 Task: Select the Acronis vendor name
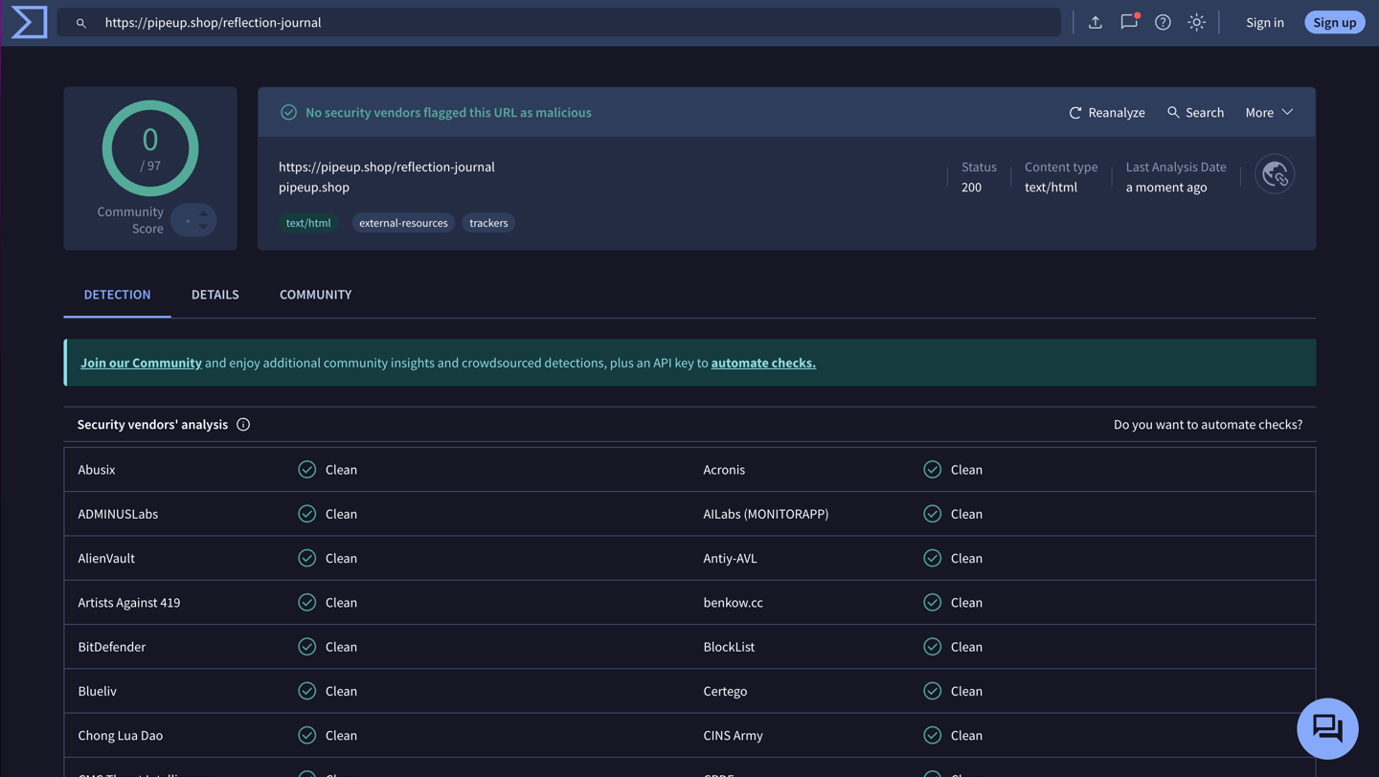[x=724, y=470]
